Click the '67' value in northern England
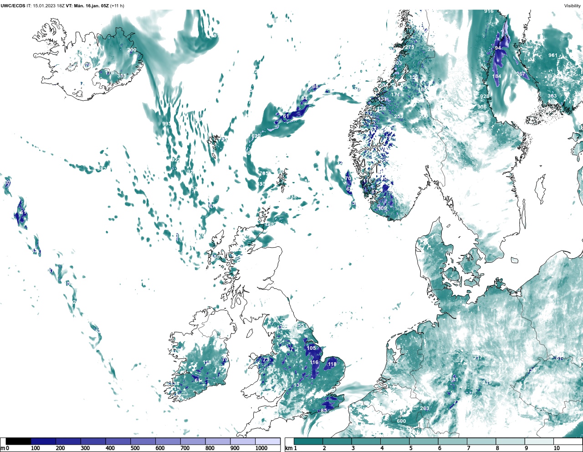Viewport: 583px width, 452px height. pos(290,349)
